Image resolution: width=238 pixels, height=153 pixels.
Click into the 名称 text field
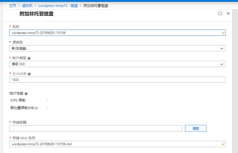point(115,33)
